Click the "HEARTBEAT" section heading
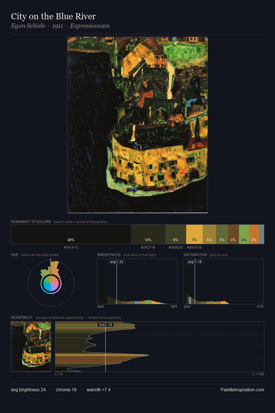 tap(22, 317)
